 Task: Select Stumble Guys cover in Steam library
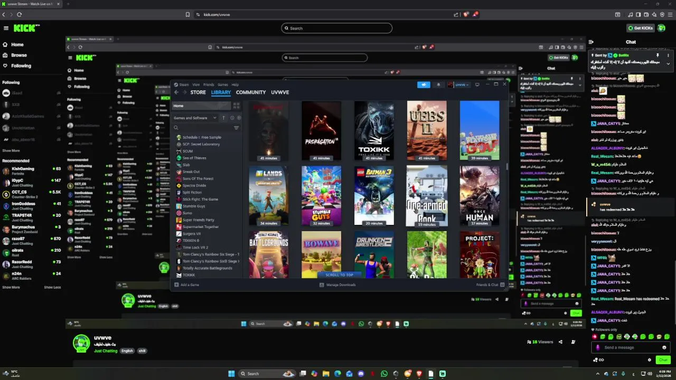click(x=321, y=196)
